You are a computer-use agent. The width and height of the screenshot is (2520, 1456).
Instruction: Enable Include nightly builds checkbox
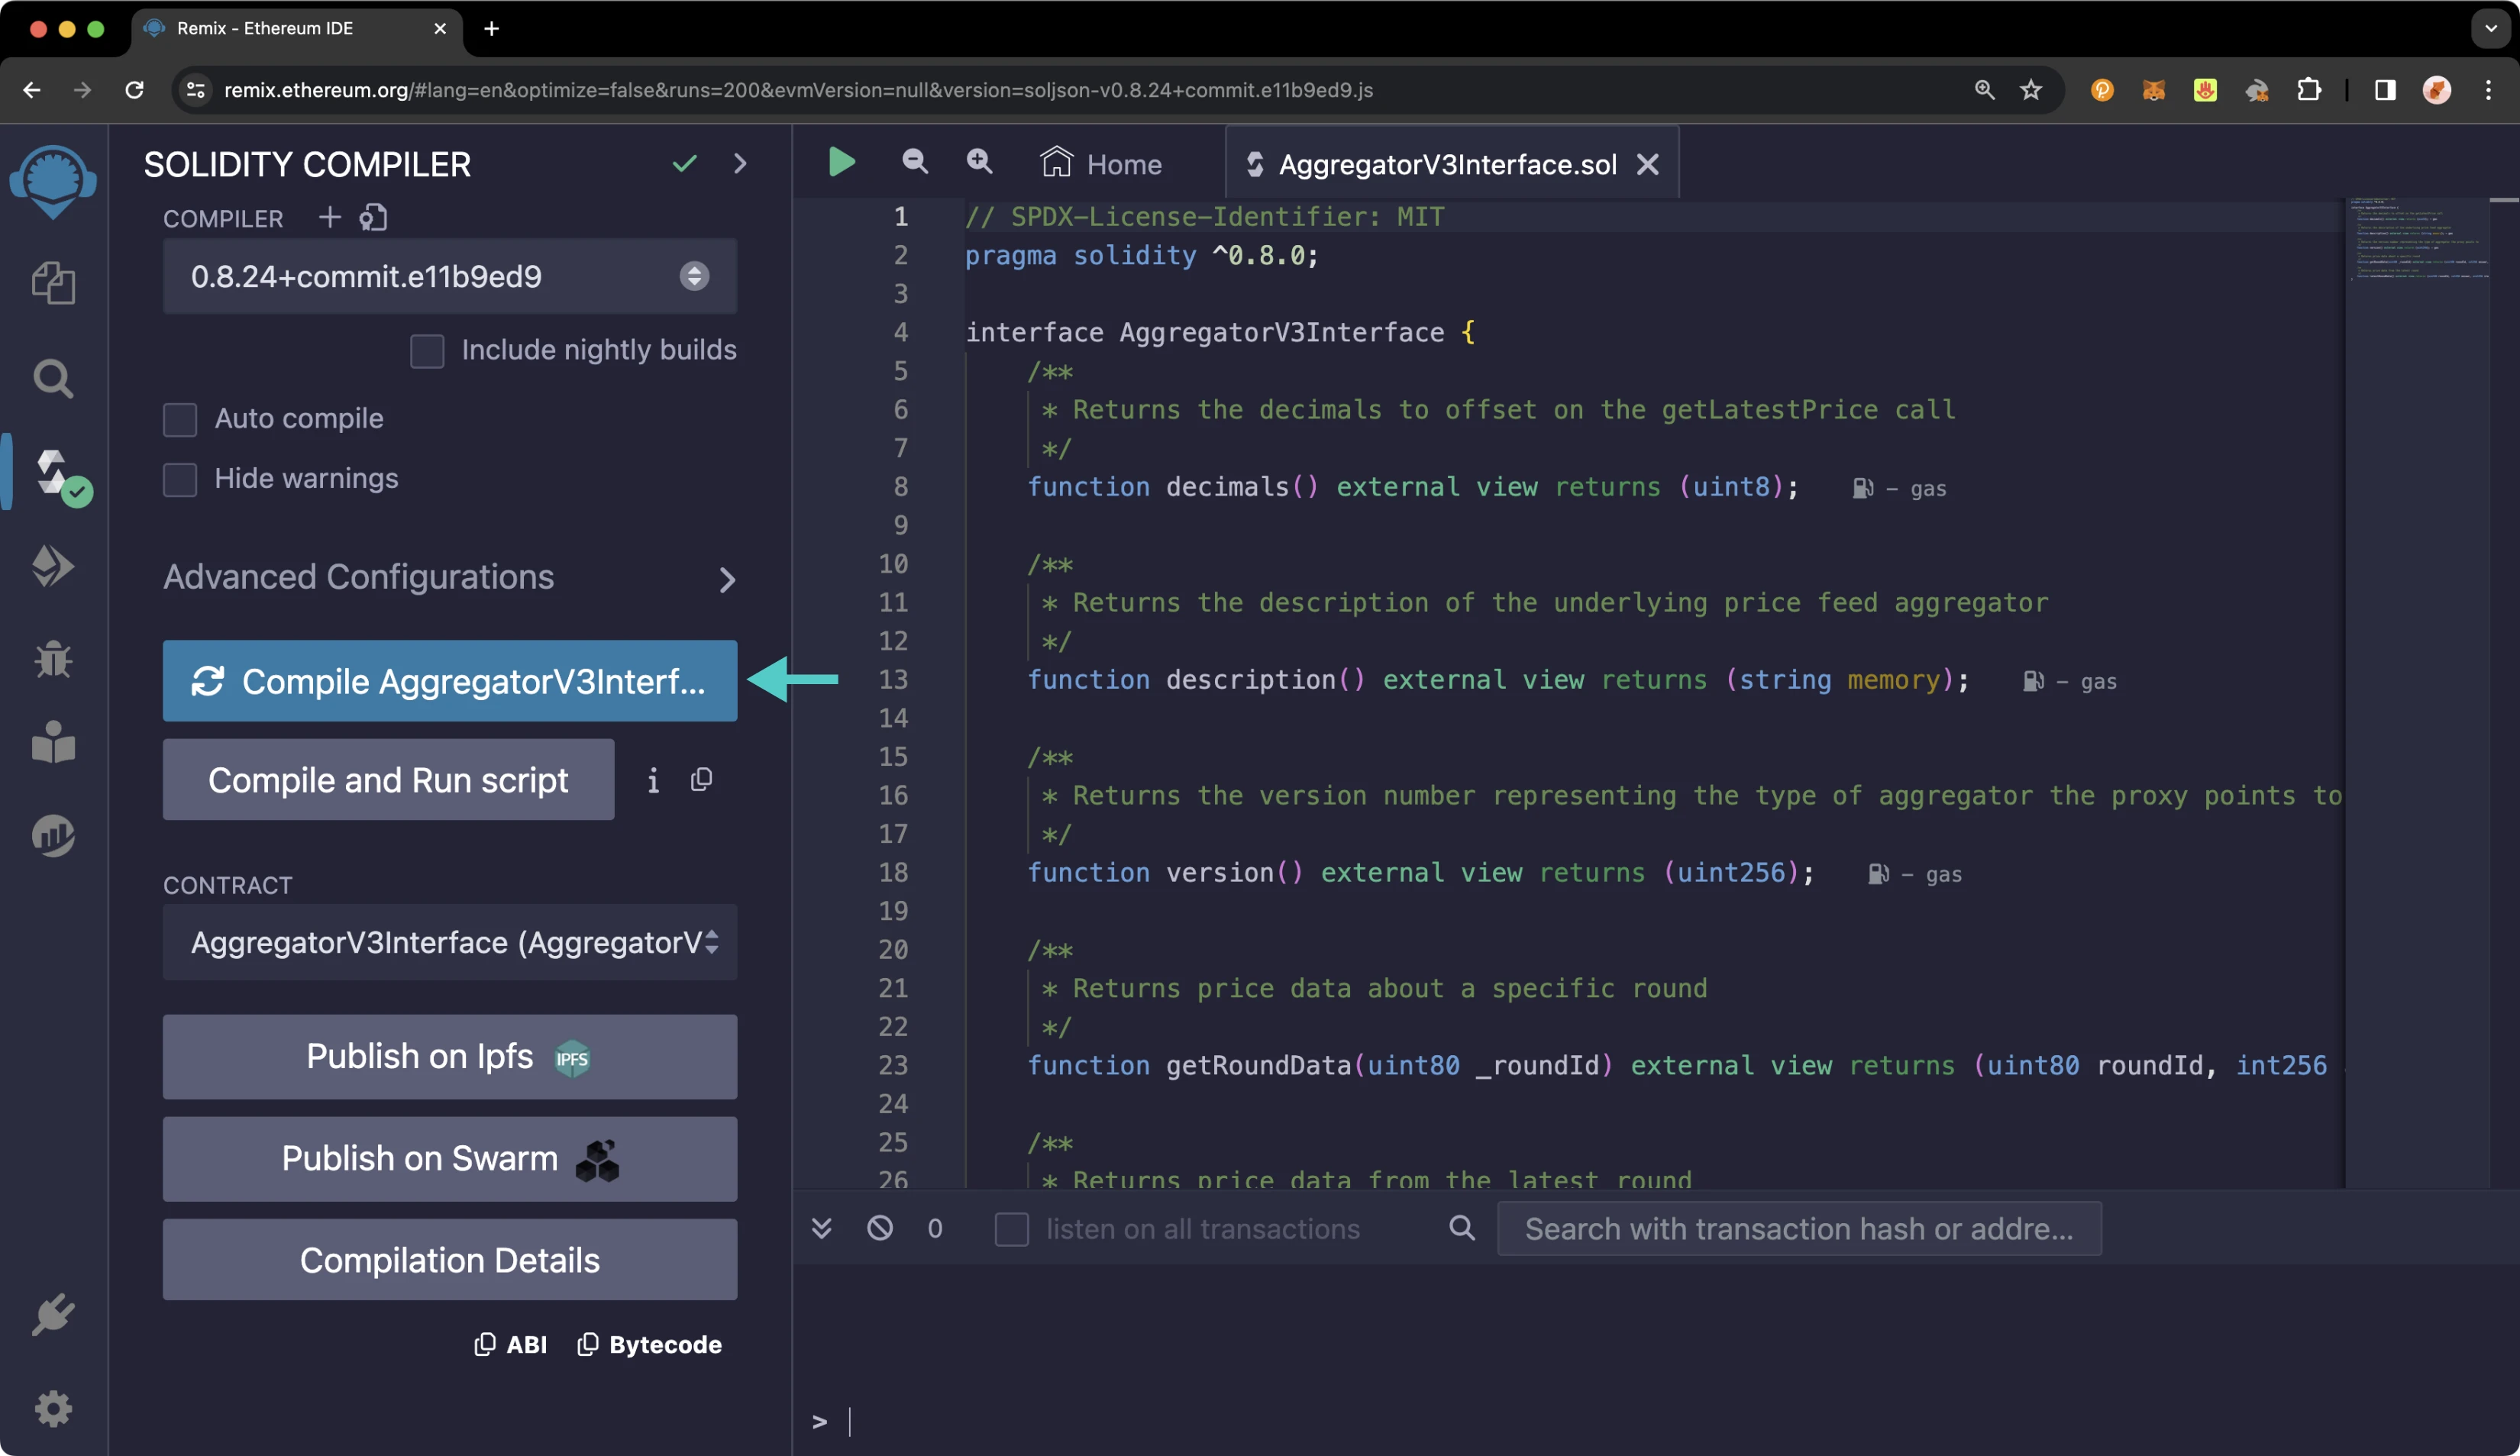427,351
